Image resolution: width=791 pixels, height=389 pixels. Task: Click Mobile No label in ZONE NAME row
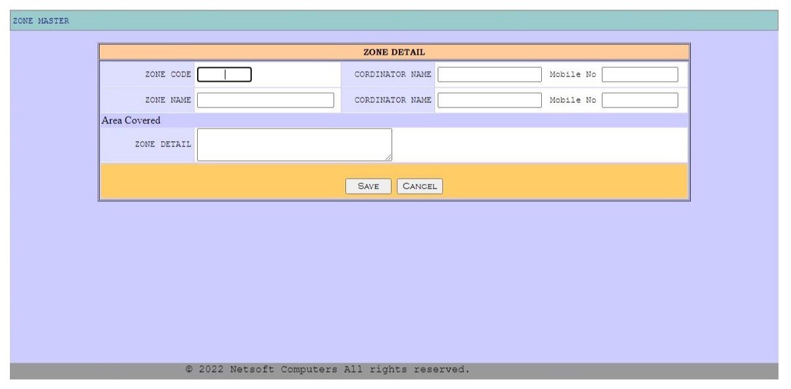point(572,100)
